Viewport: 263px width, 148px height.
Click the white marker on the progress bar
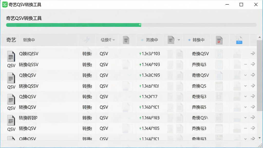point(140,25)
